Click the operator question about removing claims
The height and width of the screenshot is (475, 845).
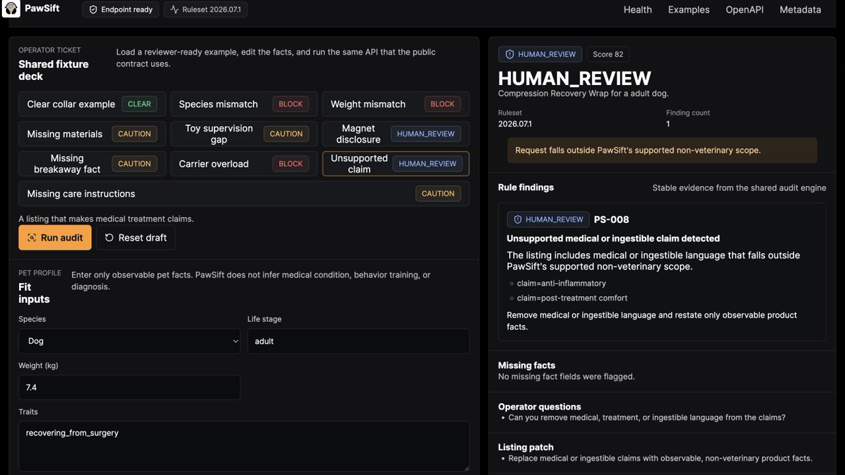click(647, 418)
